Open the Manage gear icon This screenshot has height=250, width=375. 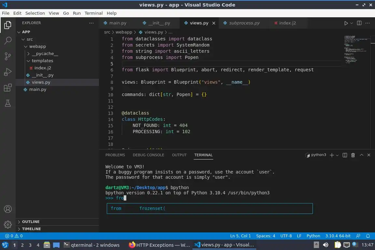click(8, 225)
